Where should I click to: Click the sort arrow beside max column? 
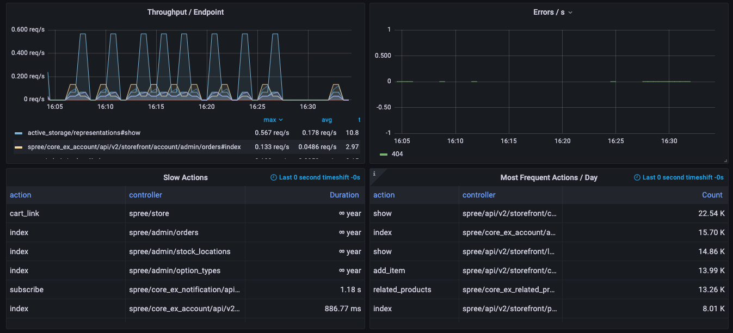click(281, 120)
